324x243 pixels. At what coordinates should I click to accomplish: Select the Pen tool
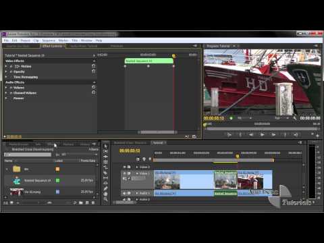(105, 188)
